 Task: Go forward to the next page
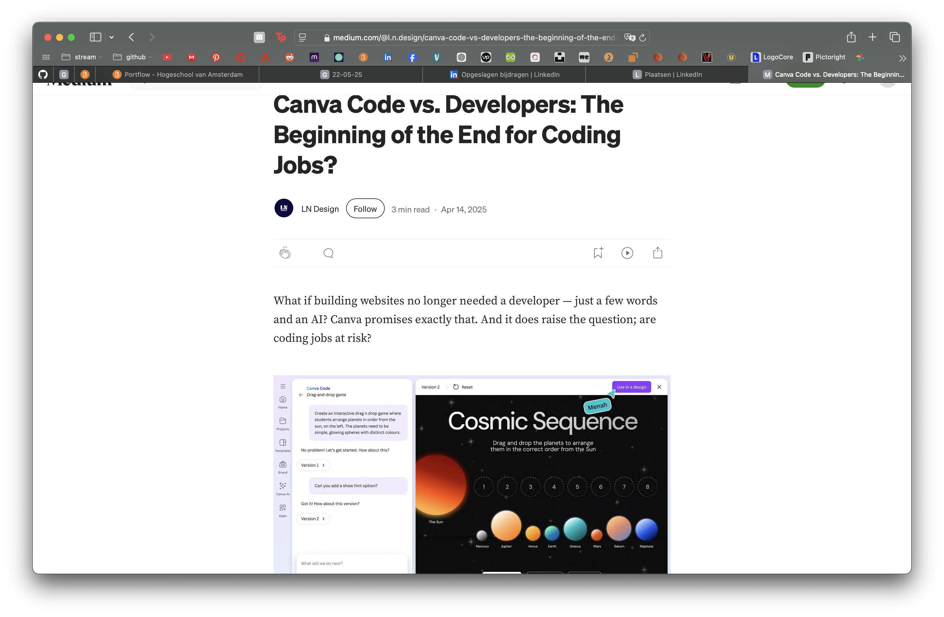152,37
